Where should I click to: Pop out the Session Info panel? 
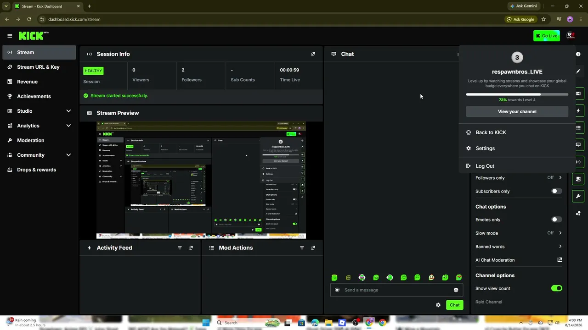pyautogui.click(x=313, y=54)
